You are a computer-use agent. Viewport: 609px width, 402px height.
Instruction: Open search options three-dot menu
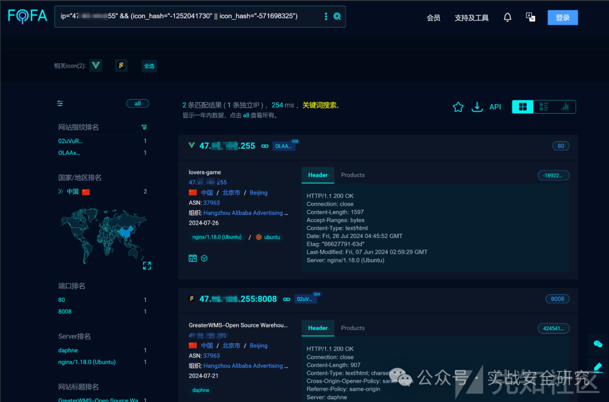(326, 16)
